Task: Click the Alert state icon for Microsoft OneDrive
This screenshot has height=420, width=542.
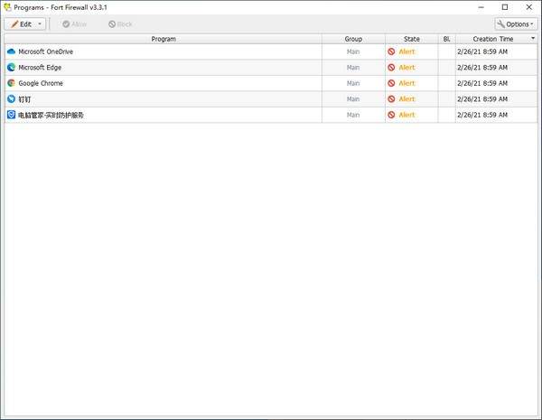Action: 392,52
